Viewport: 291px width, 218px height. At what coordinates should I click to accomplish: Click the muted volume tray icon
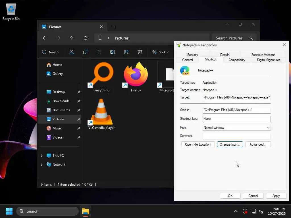click(x=261, y=211)
